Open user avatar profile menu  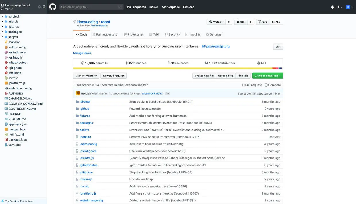[349, 7]
